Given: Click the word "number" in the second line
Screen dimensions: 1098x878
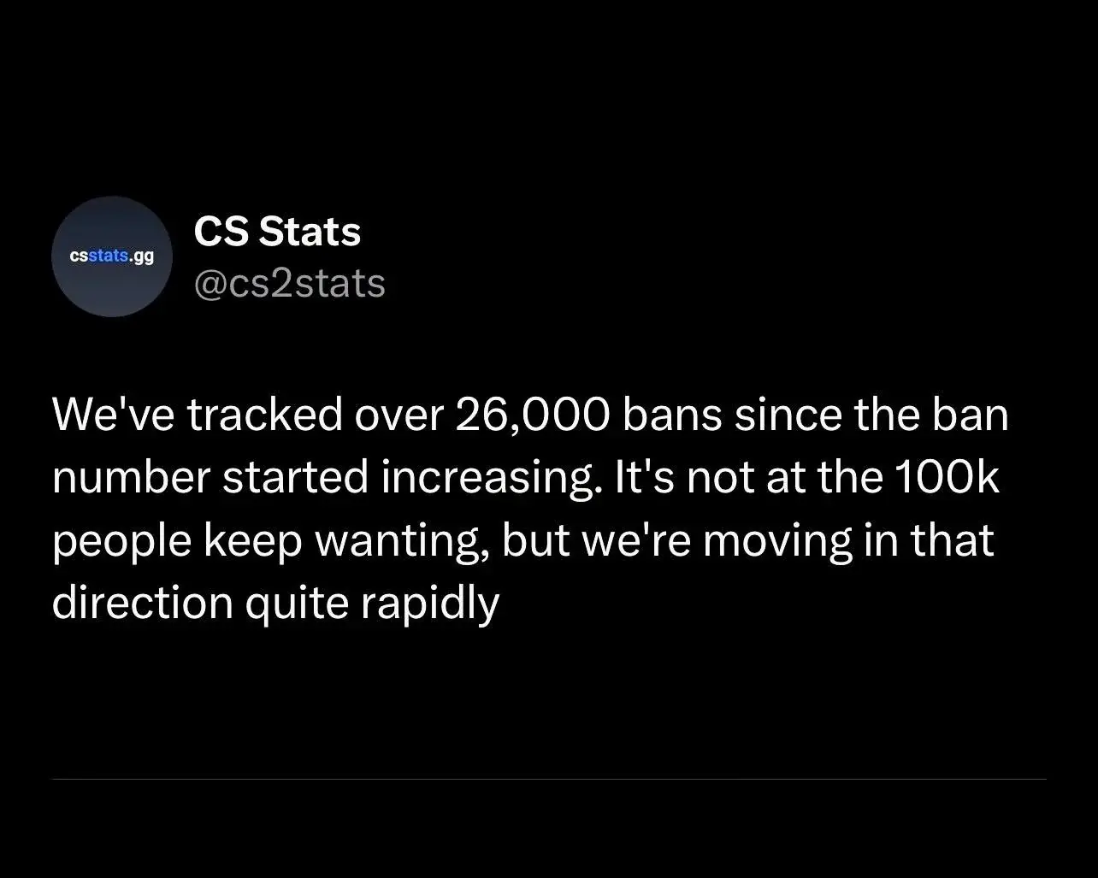Looking at the screenshot, I should (131, 479).
